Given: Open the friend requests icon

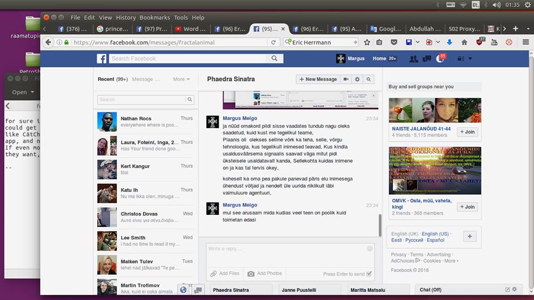Looking at the screenshot, I should tap(413, 59).
